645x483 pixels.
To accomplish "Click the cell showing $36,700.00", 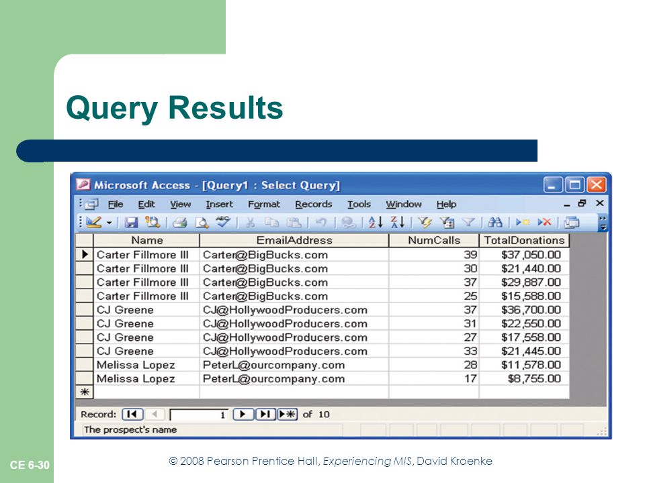I will (x=524, y=310).
